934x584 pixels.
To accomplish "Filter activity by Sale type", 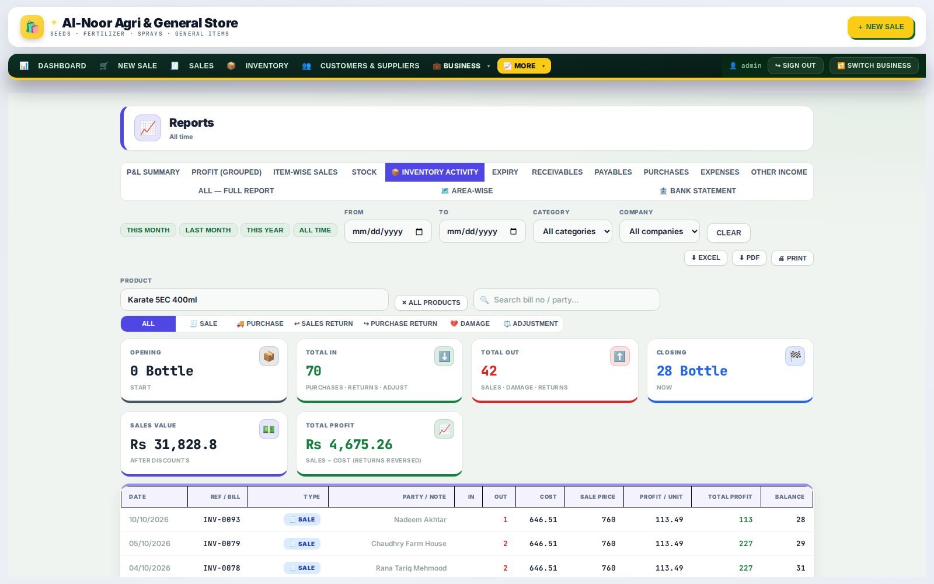I will [204, 324].
